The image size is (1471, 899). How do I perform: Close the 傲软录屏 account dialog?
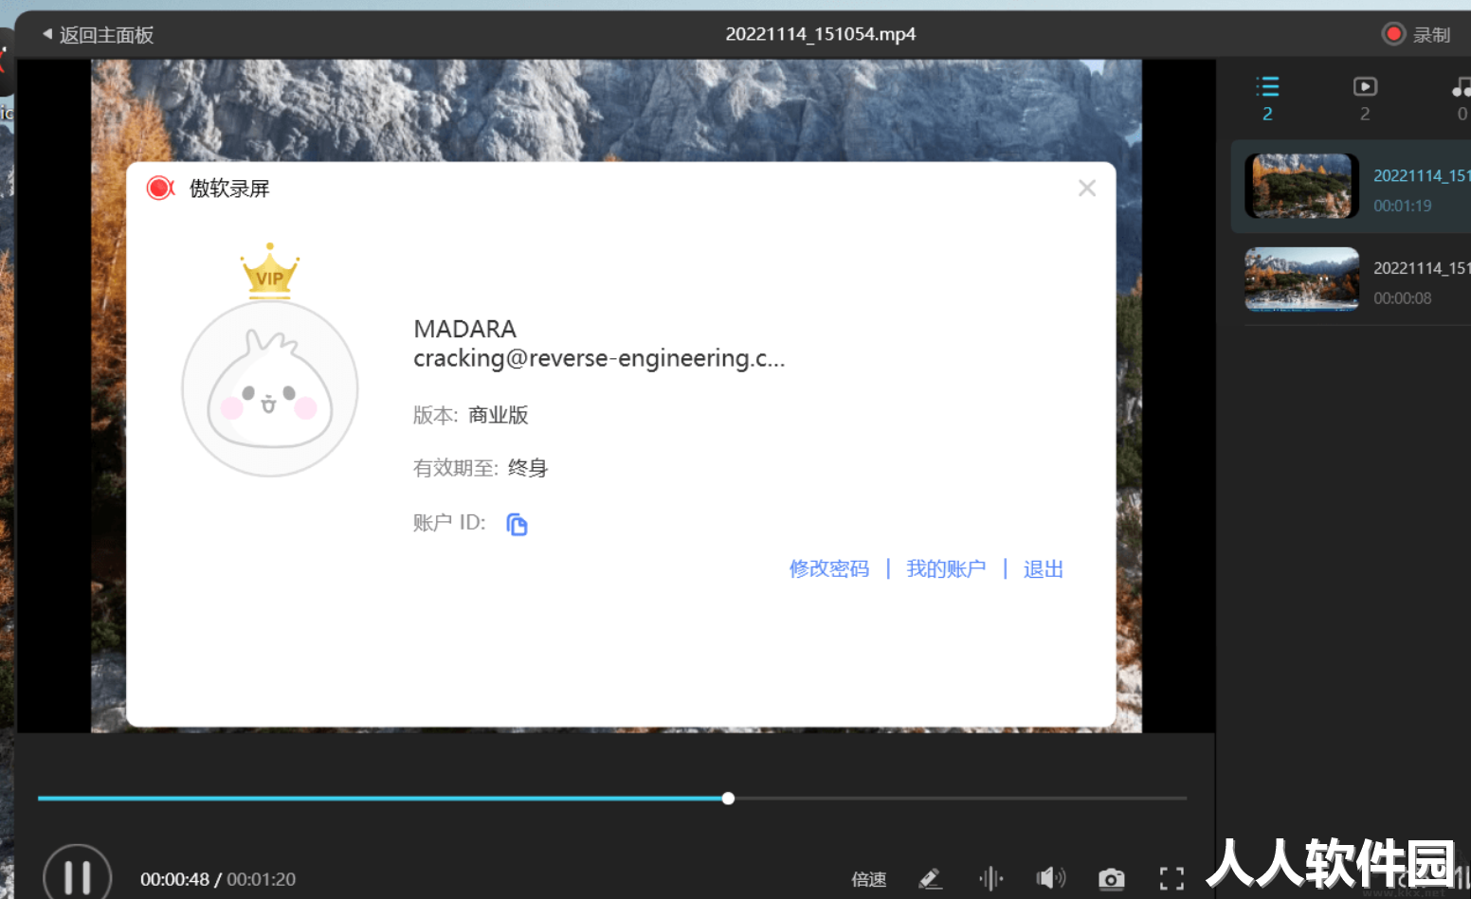pos(1087,189)
